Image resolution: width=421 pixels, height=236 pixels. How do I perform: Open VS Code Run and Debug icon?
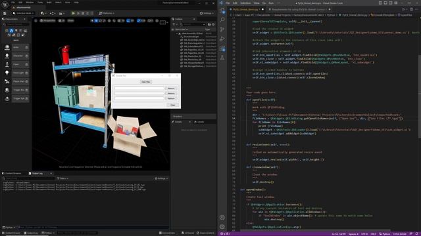tap(222, 39)
